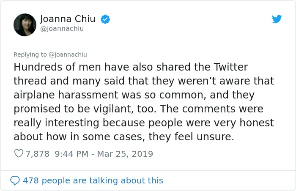Click the gray 'Replying to' label
Viewport: 296px width, 191px height.
tap(30, 55)
